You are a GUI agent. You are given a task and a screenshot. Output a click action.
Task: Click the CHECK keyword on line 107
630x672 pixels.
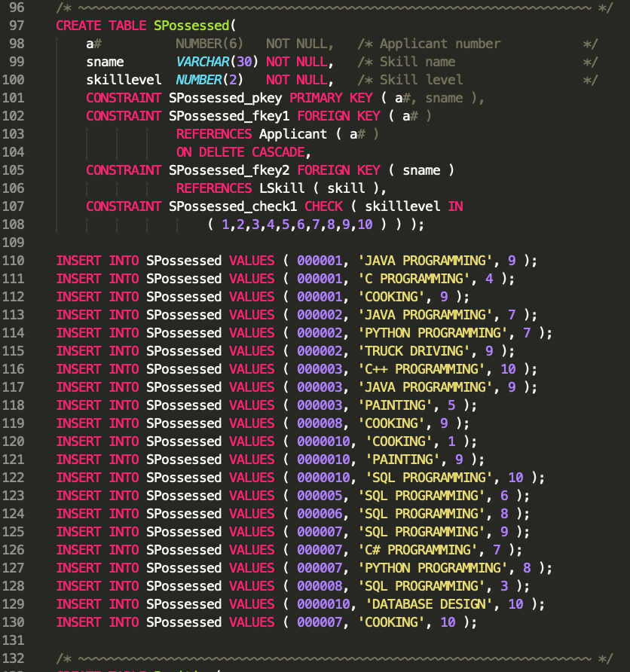coord(323,206)
